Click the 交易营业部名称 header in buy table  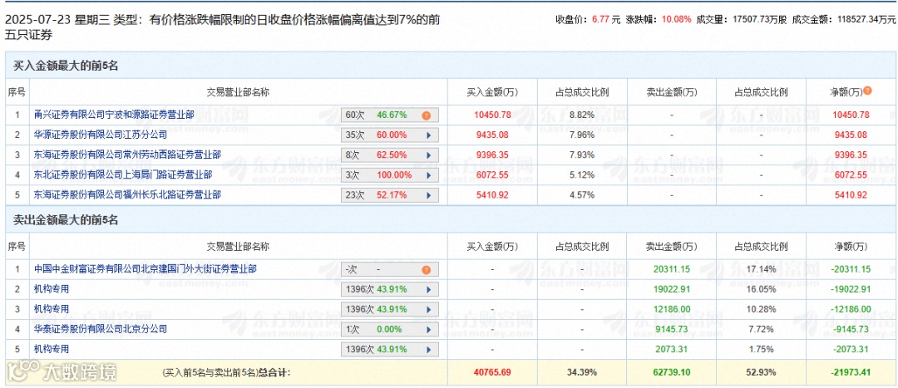click(x=238, y=92)
